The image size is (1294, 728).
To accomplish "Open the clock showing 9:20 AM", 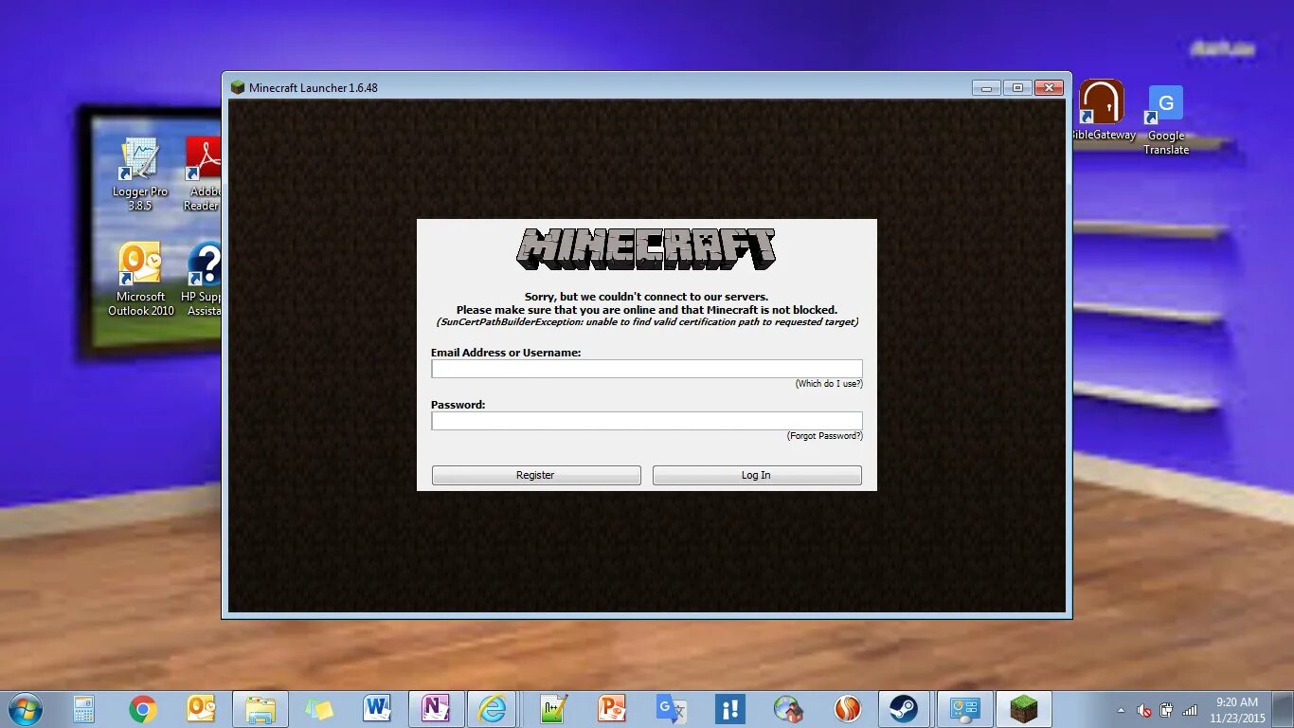I will tap(1237, 710).
